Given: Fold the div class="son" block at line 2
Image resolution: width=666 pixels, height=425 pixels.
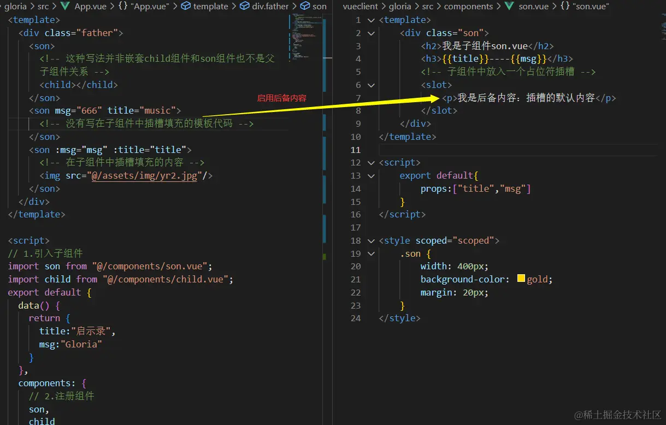Looking at the screenshot, I should pos(372,33).
